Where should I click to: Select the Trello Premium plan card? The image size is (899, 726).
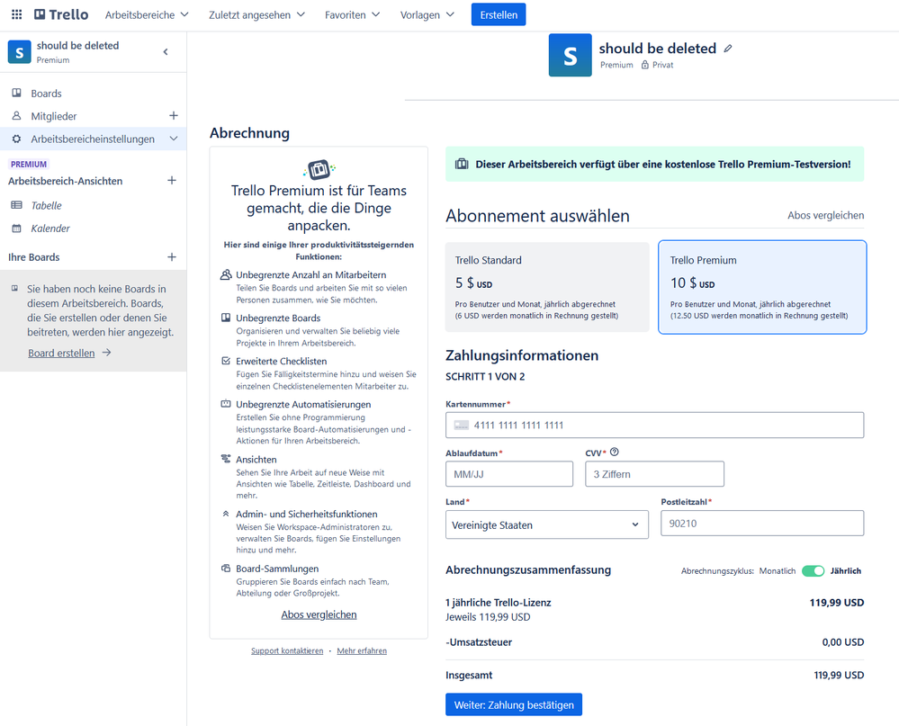coord(762,287)
